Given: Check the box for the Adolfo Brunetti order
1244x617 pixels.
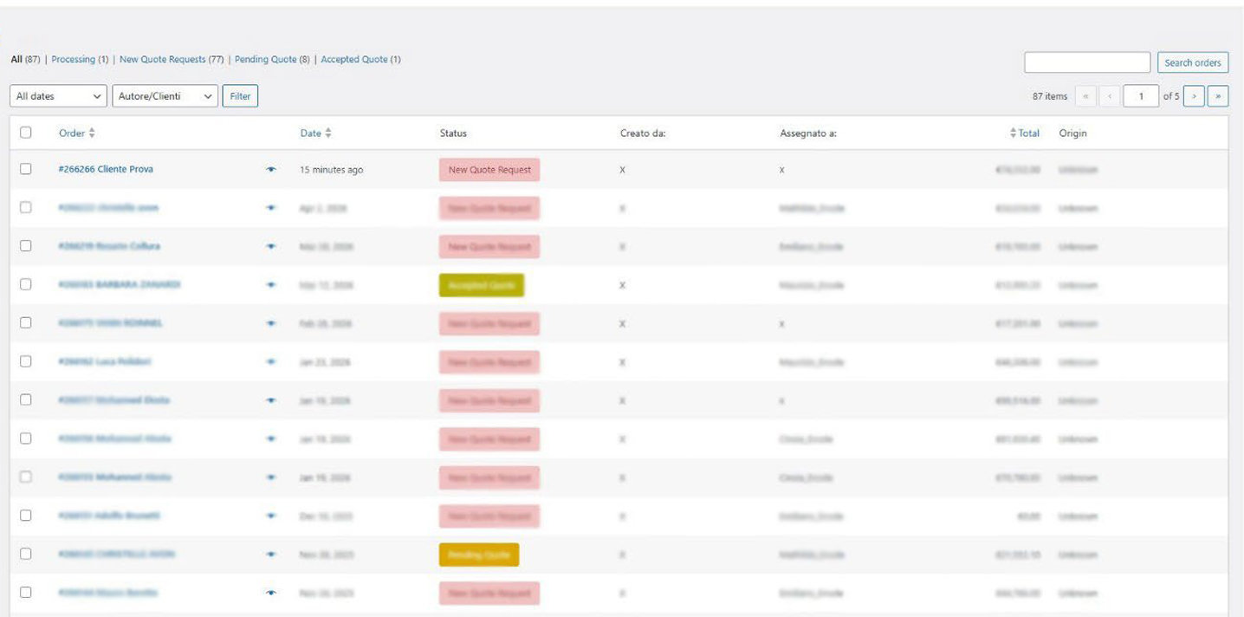Looking at the screenshot, I should point(26,516).
